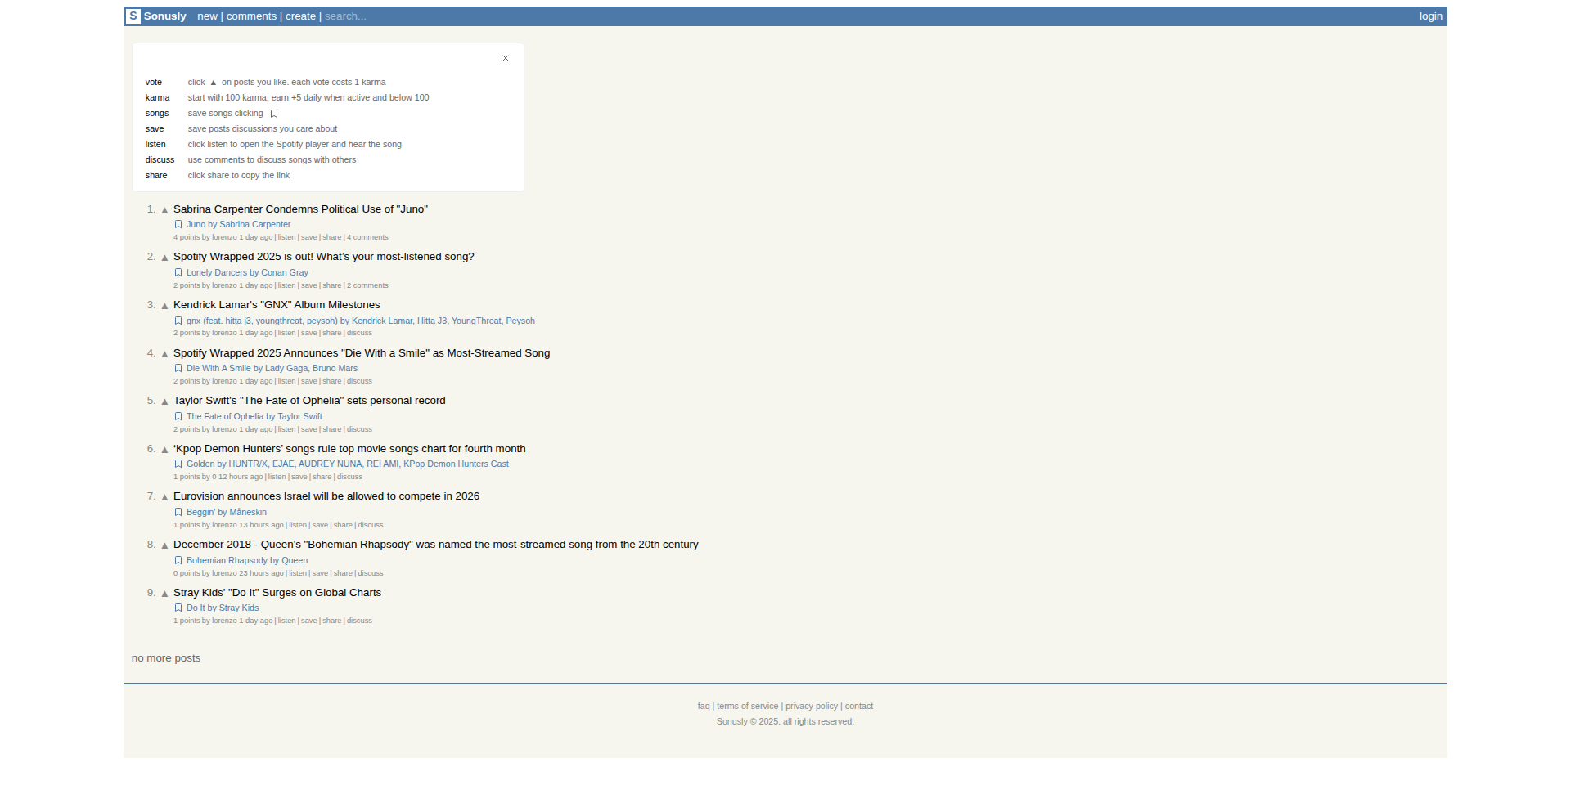This screenshot has width=1571, height=812.
Task: Bookmark "The Fate of Ophelia by Taylor Swift"
Action: (x=178, y=416)
